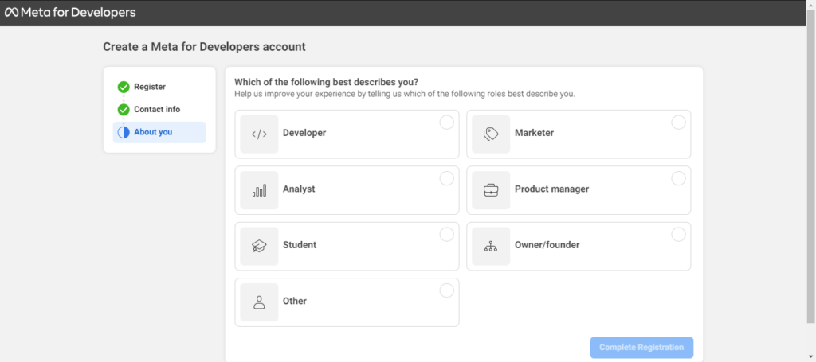Screen dimensions: 816x362
Task: Select the Developer radio button
Action: (447, 122)
